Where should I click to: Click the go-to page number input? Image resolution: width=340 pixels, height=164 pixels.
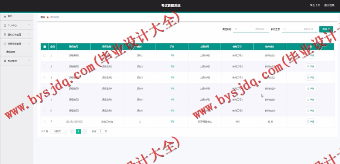[x=100, y=131]
